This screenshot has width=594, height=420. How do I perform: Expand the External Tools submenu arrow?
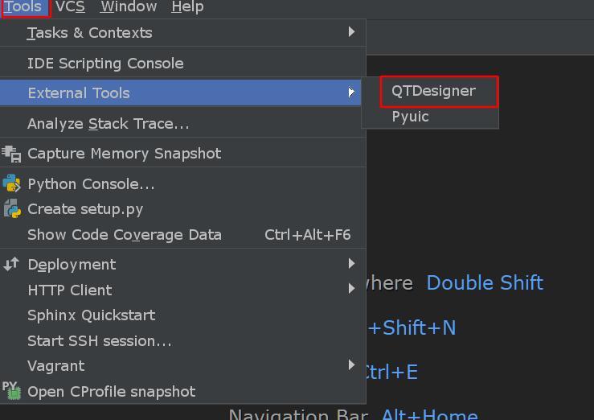point(351,93)
